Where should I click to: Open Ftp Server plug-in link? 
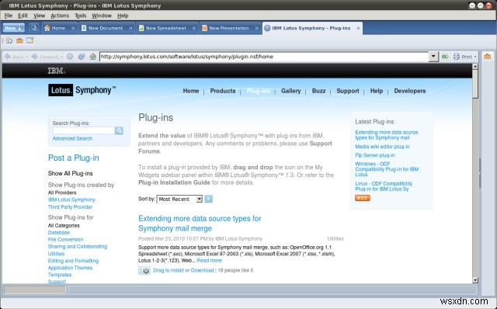375,155
